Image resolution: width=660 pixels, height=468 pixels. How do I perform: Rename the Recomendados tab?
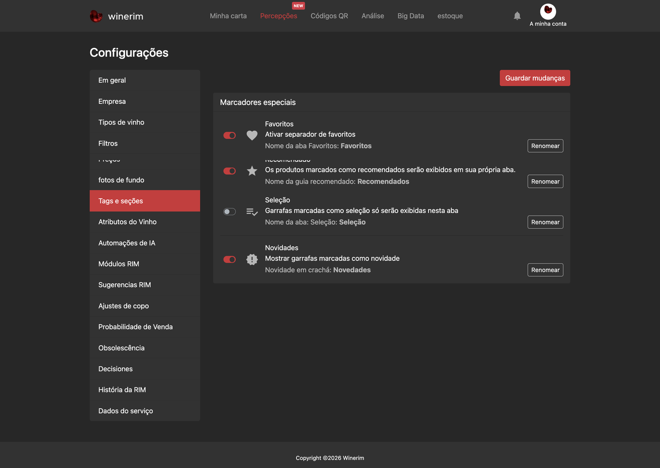545,182
